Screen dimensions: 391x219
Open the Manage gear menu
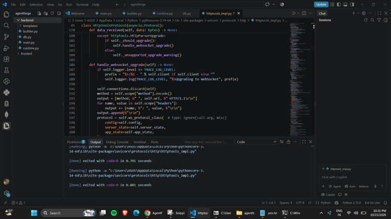[x=6, y=193]
